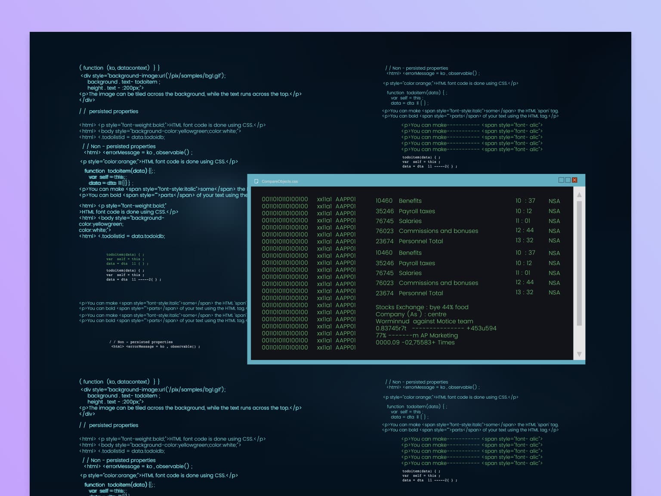Image resolution: width=661 pixels, height=496 pixels.
Task: Click the scrollbar up arrow in CompareObjects window
Action: (579, 195)
